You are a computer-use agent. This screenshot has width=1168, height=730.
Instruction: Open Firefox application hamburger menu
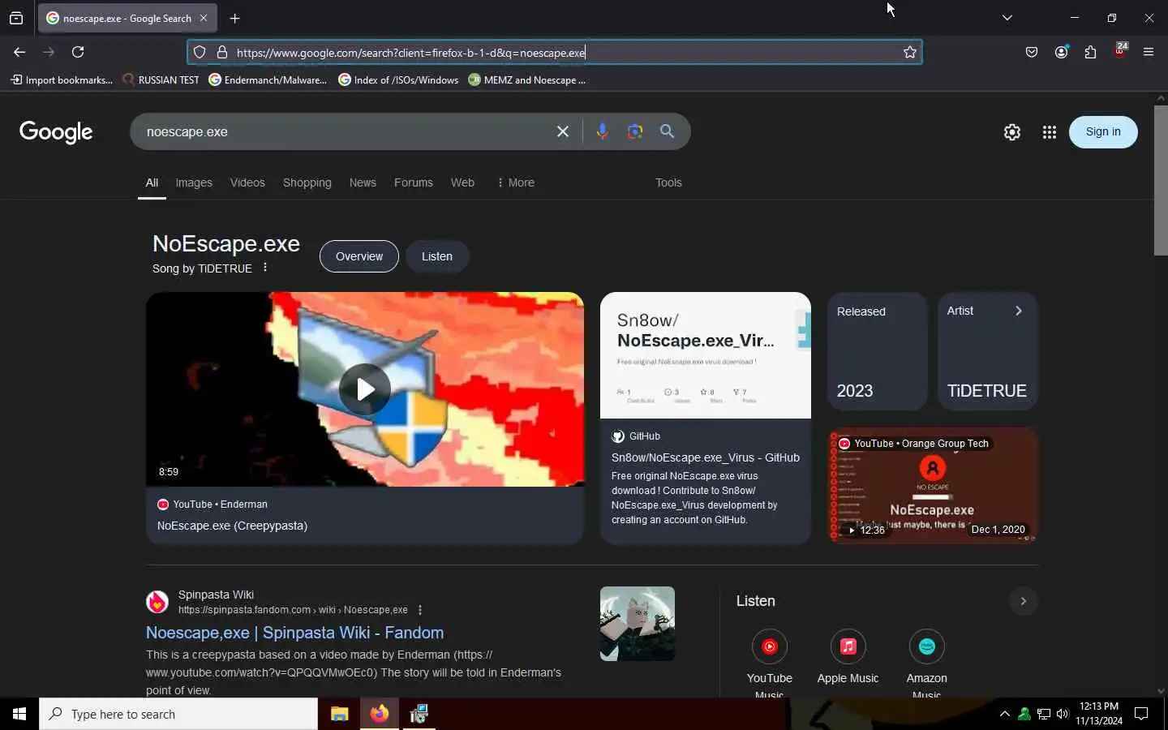point(1149,52)
